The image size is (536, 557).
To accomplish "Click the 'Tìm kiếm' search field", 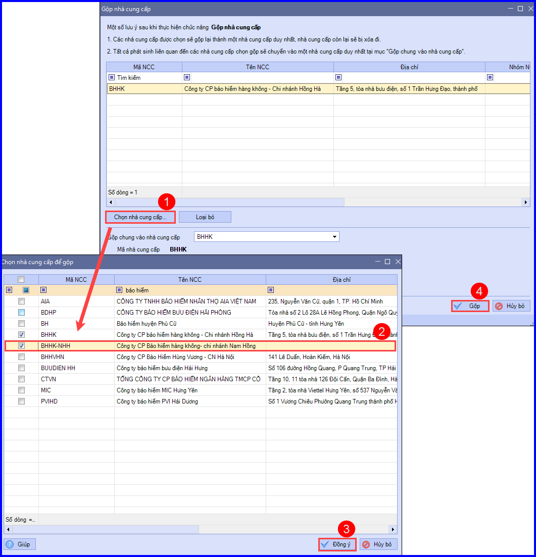I will (x=148, y=77).
